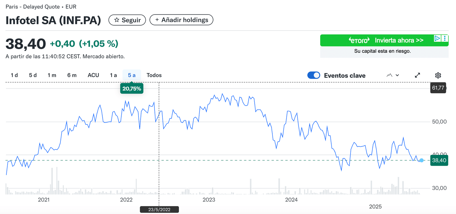Follow the Invierta ahora ad link

pos(399,40)
